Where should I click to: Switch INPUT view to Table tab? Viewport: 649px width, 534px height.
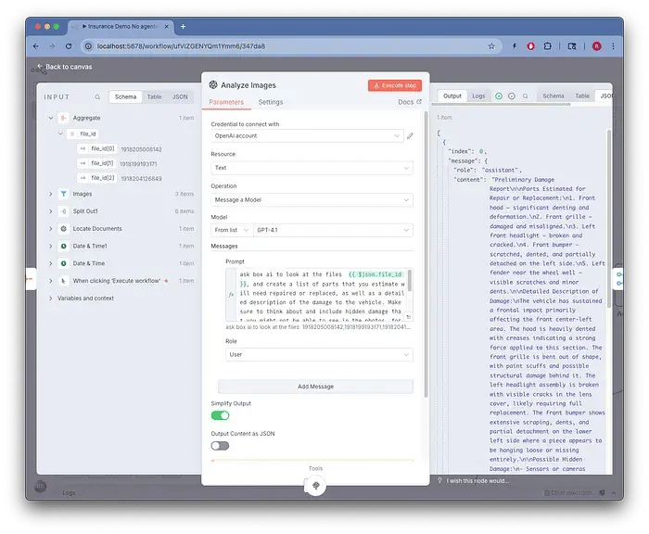tap(155, 96)
